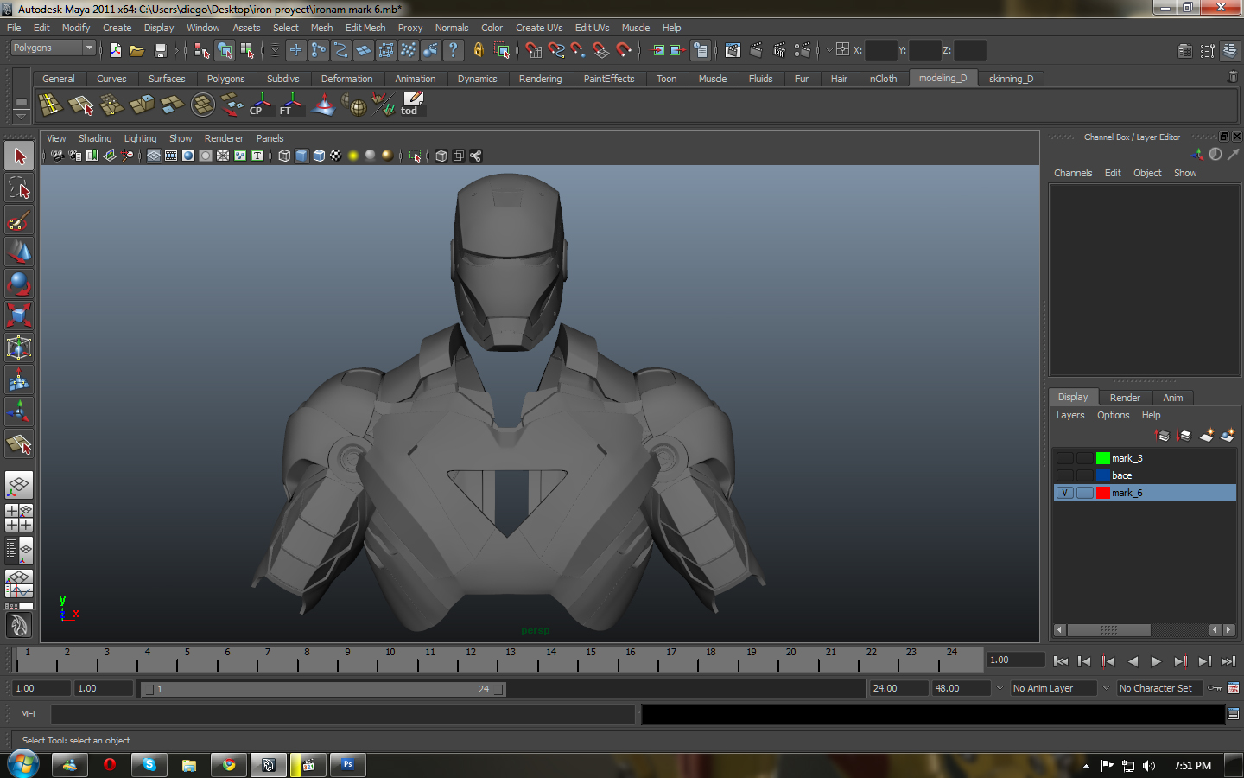
Task: Click the Photoshop icon in the taskbar
Action: pyautogui.click(x=348, y=765)
